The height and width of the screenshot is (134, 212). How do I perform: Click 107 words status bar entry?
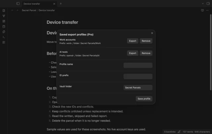pos(188,132)
